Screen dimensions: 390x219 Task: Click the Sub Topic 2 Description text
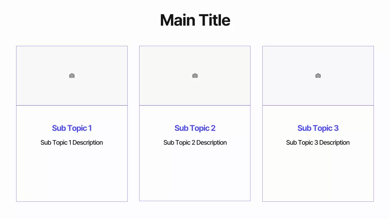point(195,143)
